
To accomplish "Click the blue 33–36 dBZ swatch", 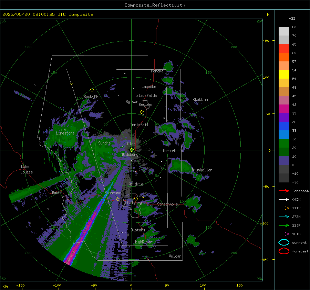I will 284,126.
